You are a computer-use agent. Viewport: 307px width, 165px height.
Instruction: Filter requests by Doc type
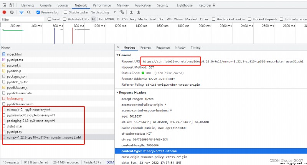[x=161, y=19]
